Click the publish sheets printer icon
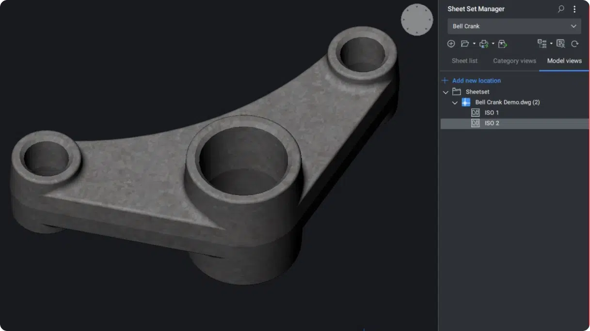The image size is (590, 331). 483,44
